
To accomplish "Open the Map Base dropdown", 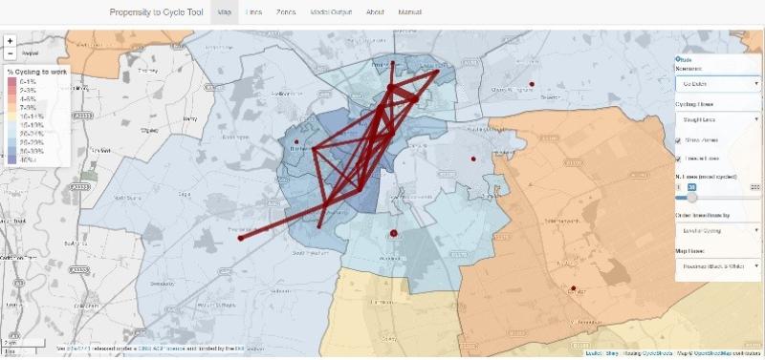I will click(718, 266).
